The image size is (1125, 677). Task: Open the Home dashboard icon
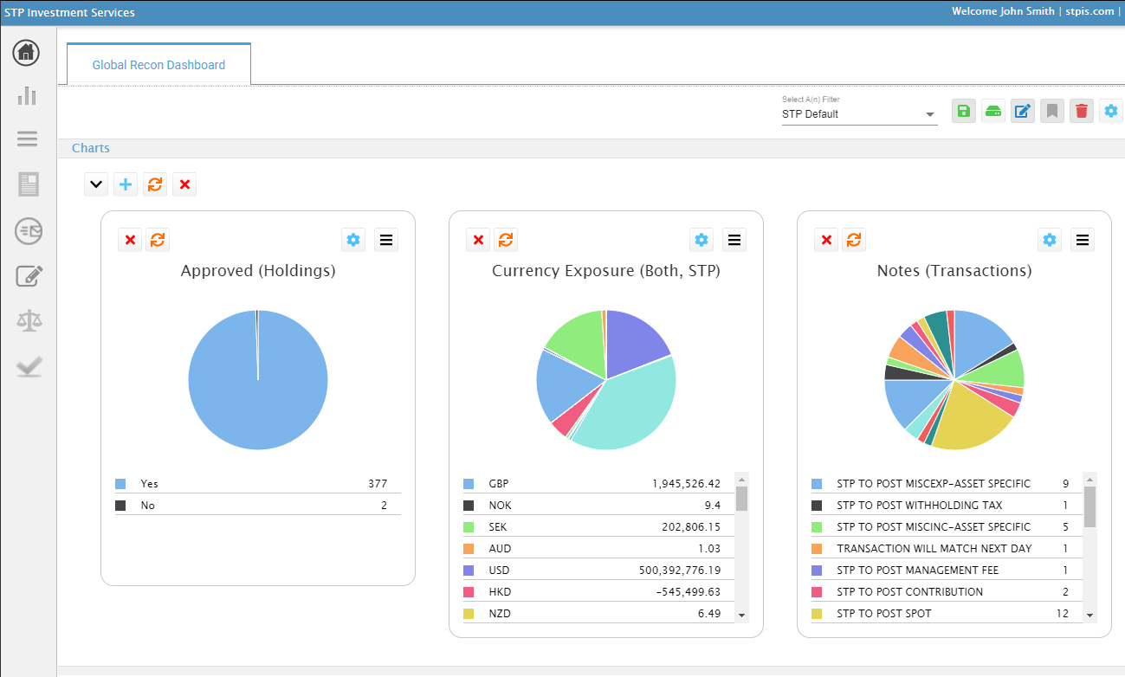coord(26,53)
